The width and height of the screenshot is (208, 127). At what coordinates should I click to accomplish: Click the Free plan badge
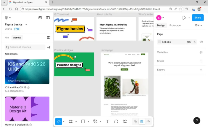(x=17, y=29)
